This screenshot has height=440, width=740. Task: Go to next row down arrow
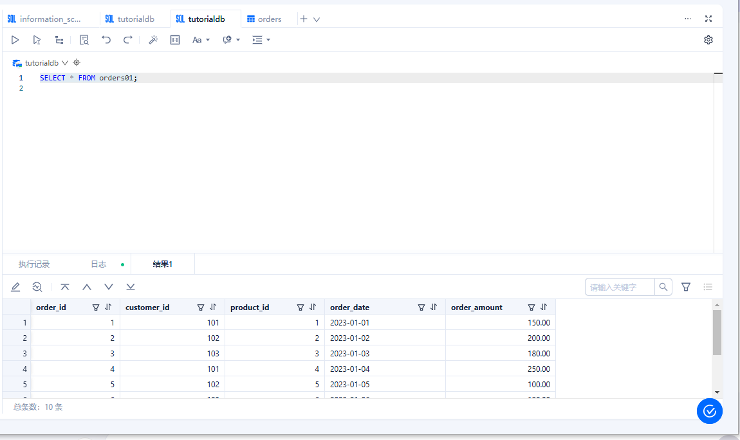(x=109, y=287)
